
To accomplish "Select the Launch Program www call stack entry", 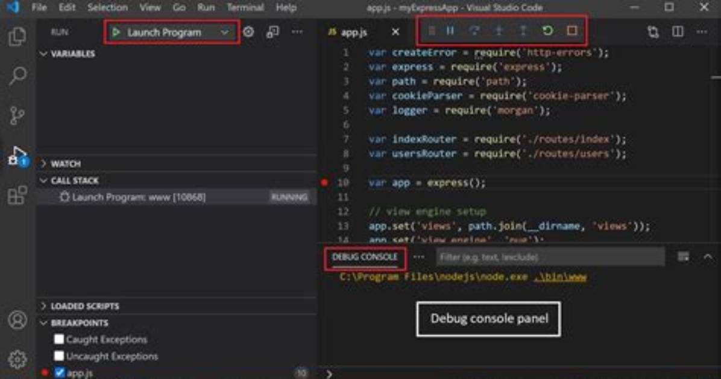I will (x=175, y=197).
